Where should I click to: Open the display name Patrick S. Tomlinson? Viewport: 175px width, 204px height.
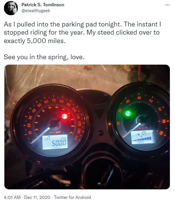pos(43,5)
